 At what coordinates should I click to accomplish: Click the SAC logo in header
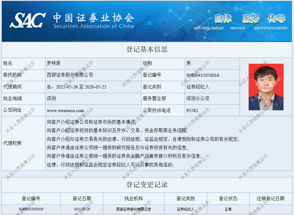27,20
